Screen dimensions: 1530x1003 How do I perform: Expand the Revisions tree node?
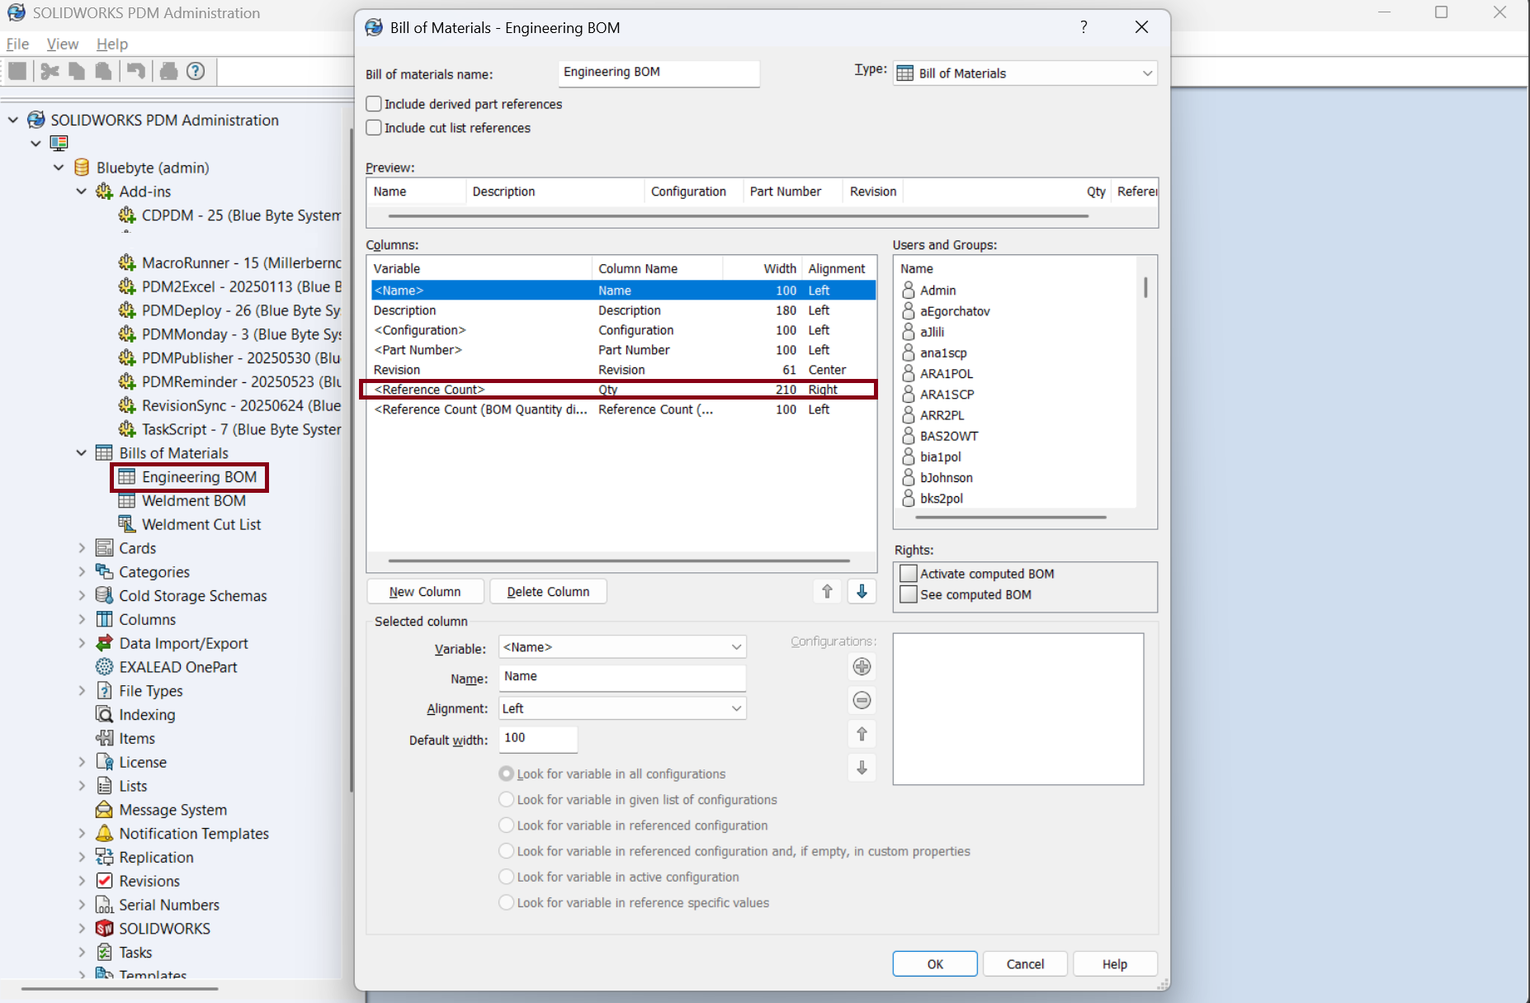click(x=81, y=881)
